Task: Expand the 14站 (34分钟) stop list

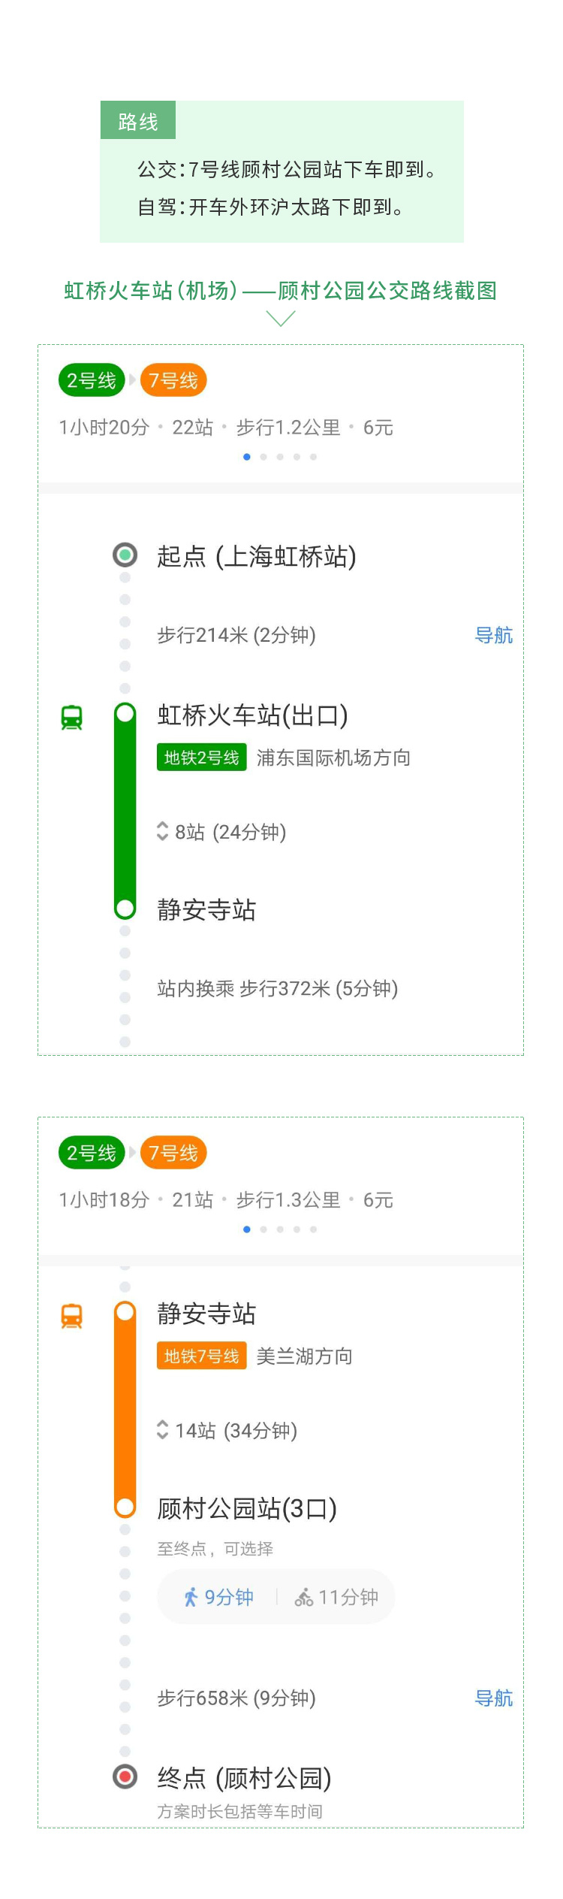Action: [227, 1430]
